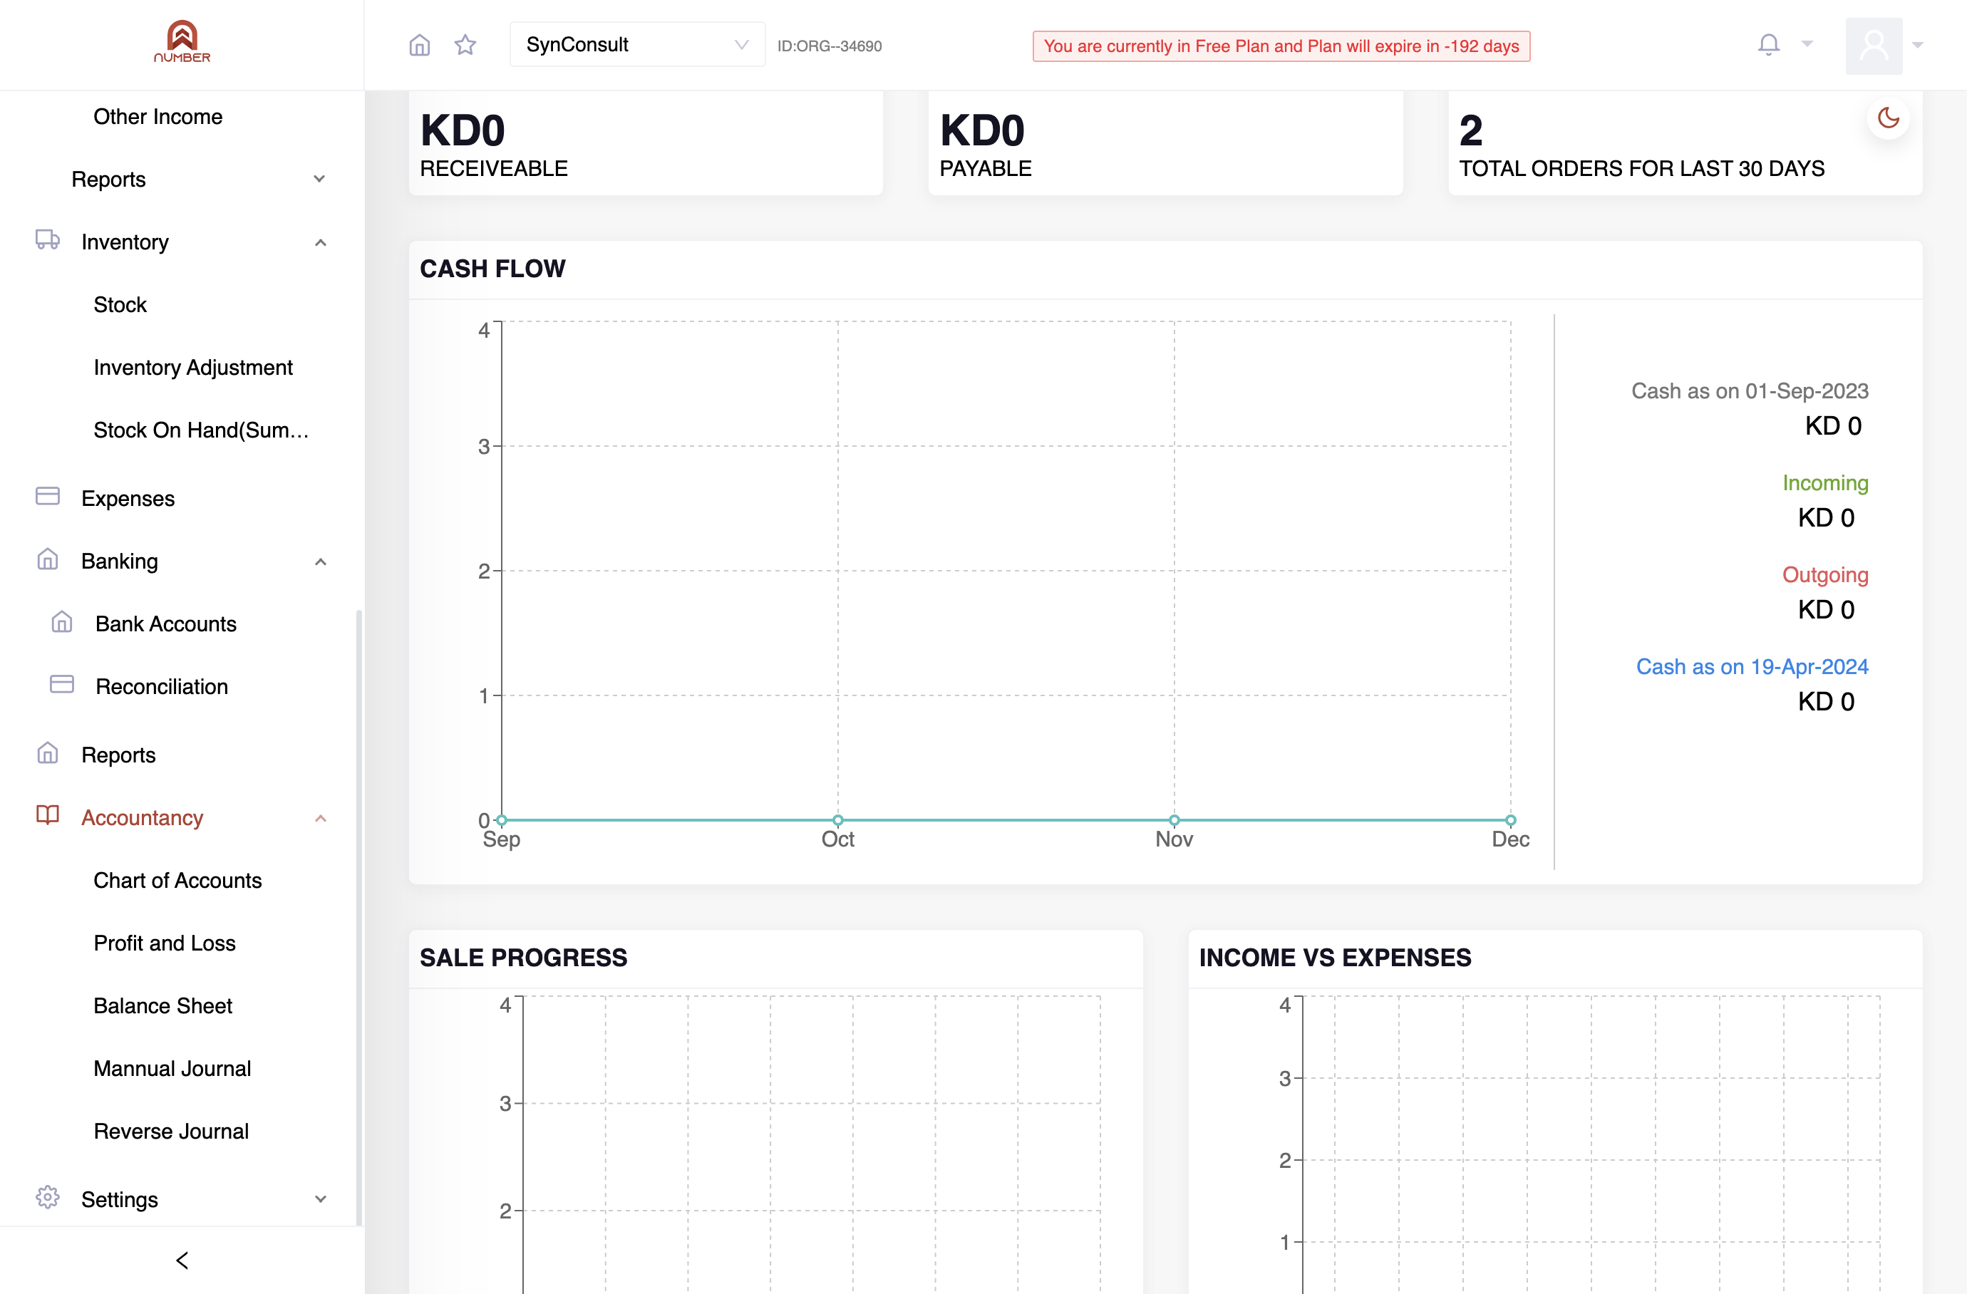Image resolution: width=1967 pixels, height=1294 pixels.
Task: Click the ID:ORG--34690 text
Action: (x=829, y=46)
